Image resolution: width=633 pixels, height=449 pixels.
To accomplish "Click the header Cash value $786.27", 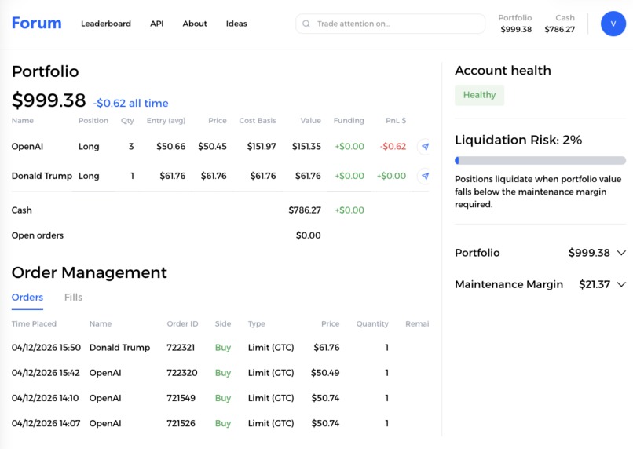I will click(x=559, y=30).
